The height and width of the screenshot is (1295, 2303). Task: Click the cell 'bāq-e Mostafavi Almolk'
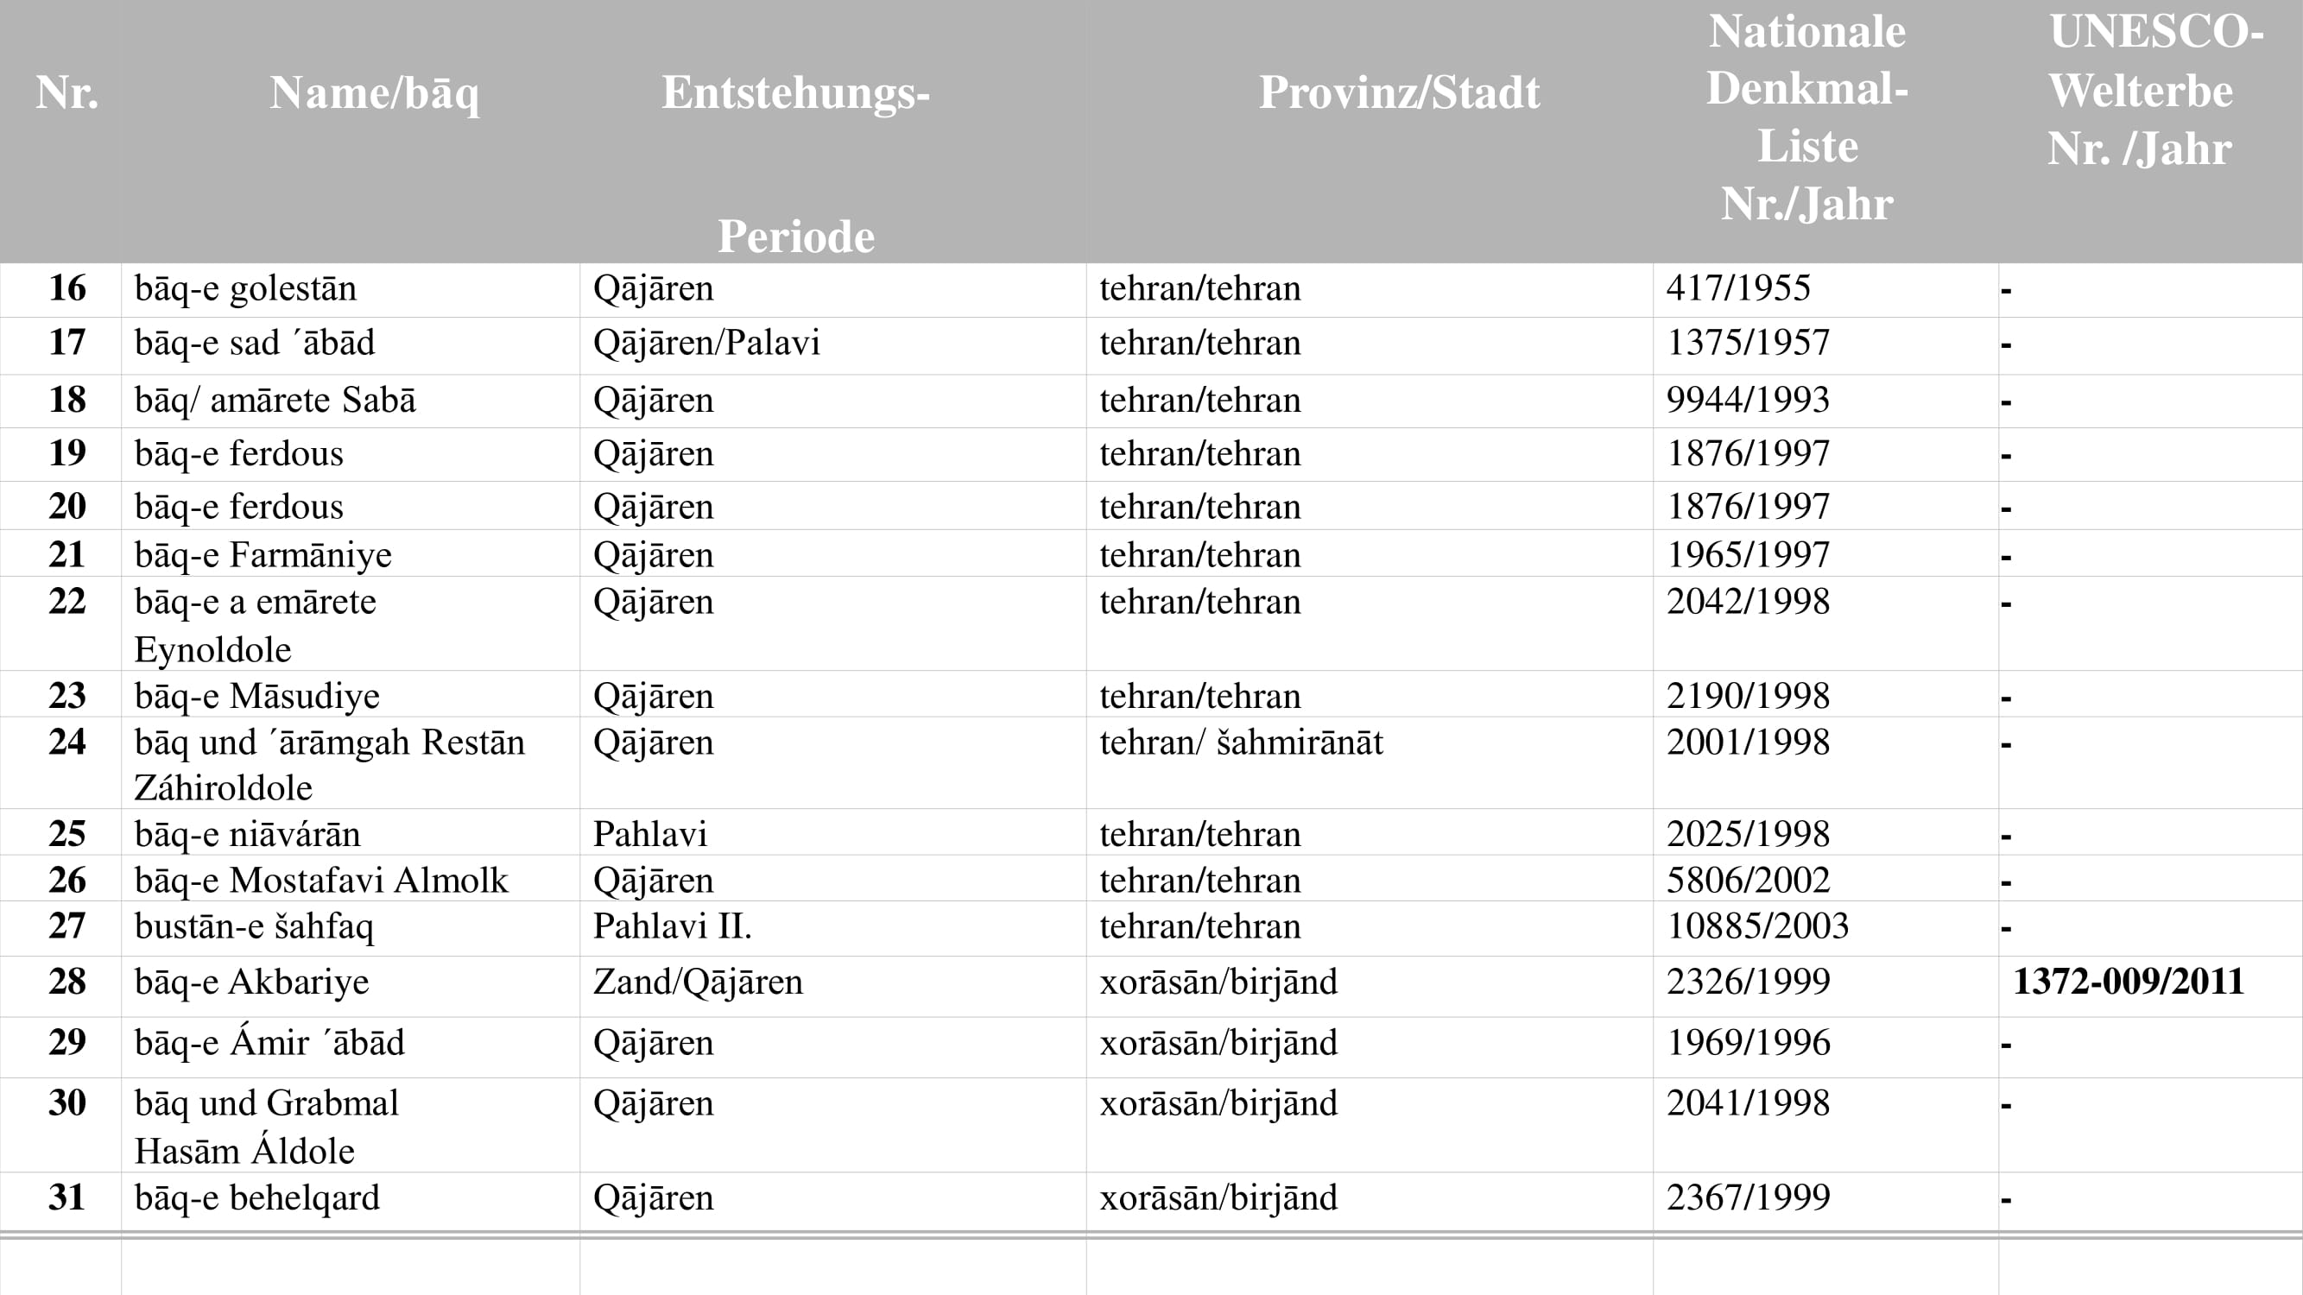click(321, 881)
